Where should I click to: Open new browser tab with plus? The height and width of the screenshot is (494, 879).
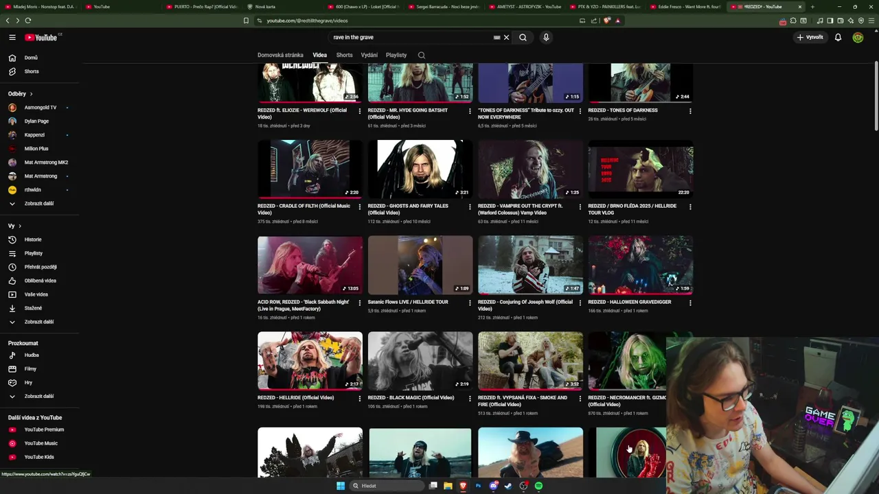pos(812,7)
